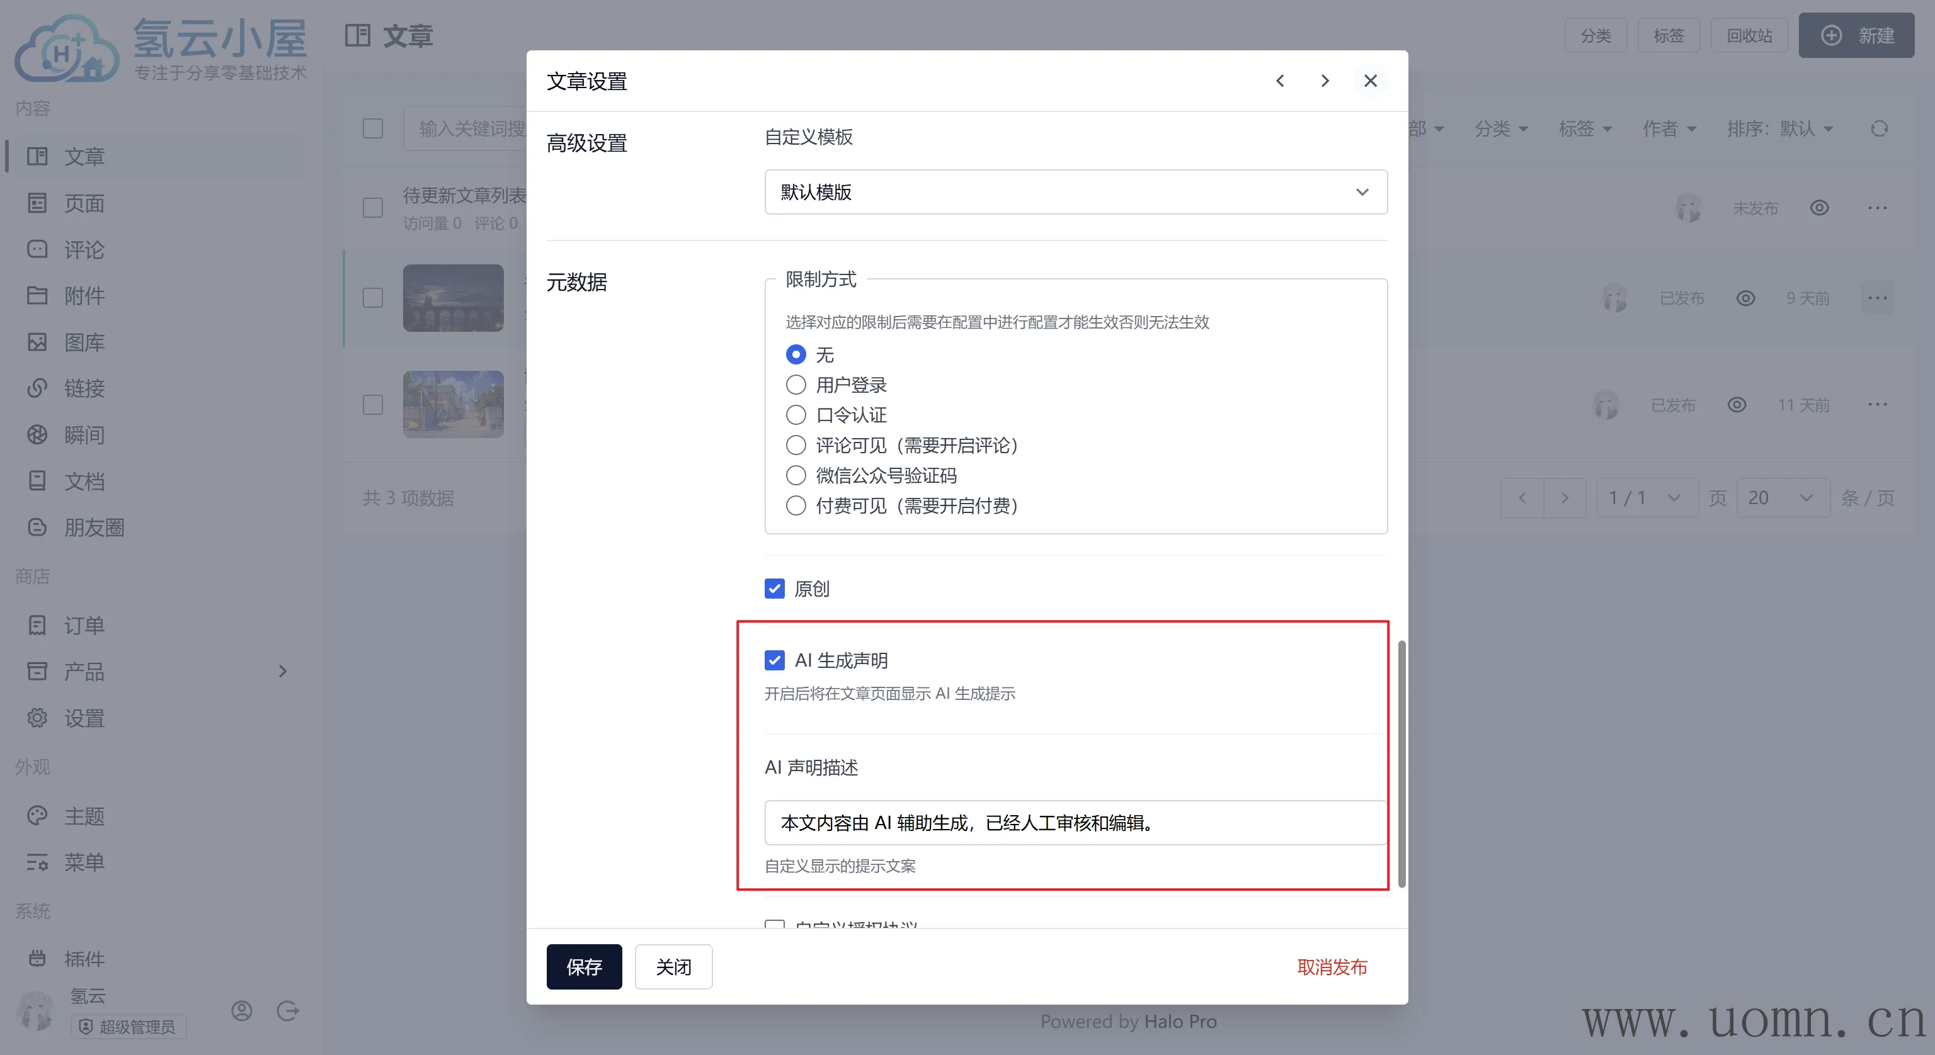Click the dialog's vertical scrollbar

pyautogui.click(x=1401, y=762)
